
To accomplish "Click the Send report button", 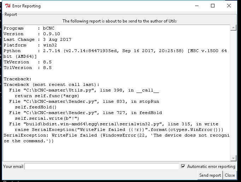I will tap(210, 175).
